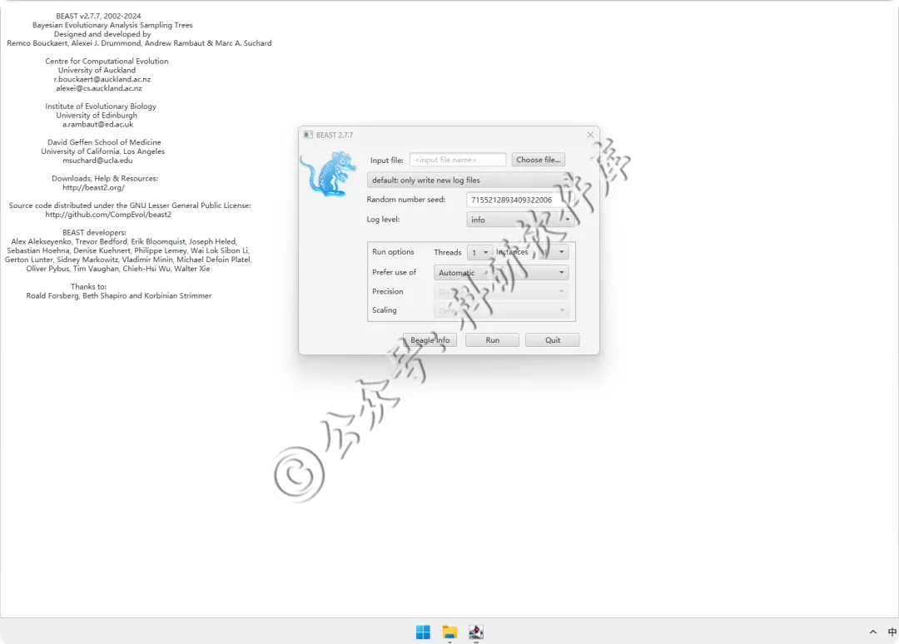Click the David Geffen School of Medicine text

tap(104, 142)
